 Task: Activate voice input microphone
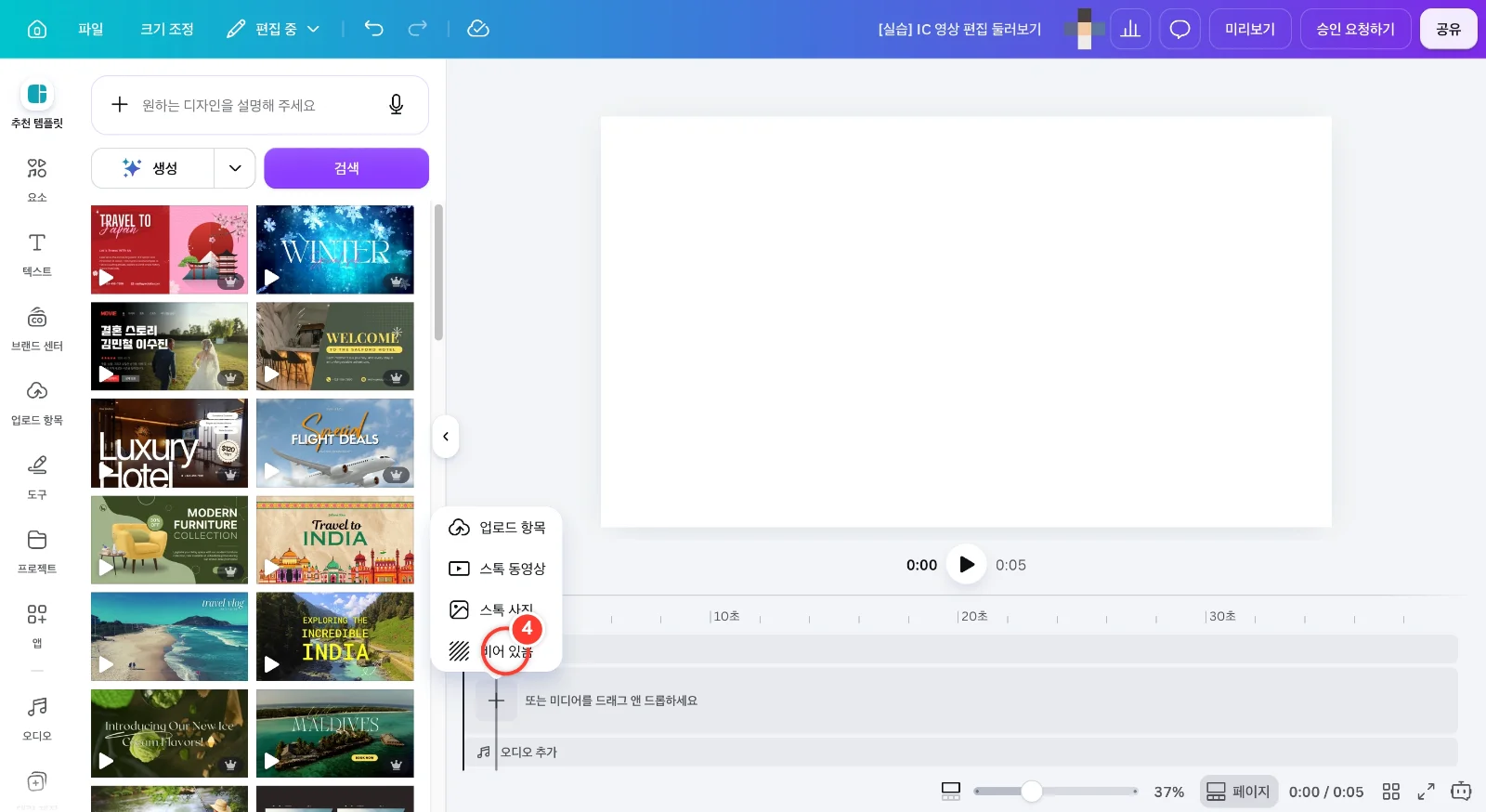point(397,105)
